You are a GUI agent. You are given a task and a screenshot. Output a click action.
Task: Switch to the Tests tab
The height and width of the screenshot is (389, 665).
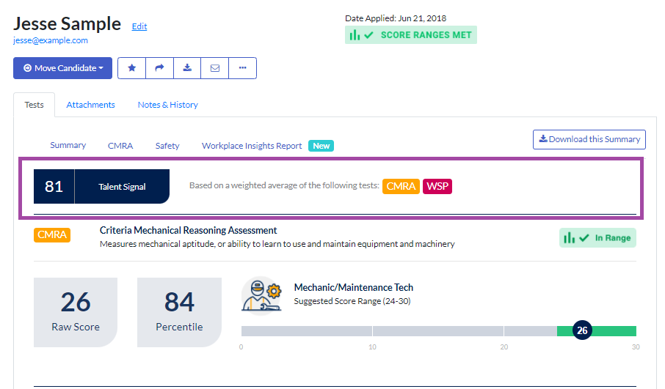pos(34,105)
